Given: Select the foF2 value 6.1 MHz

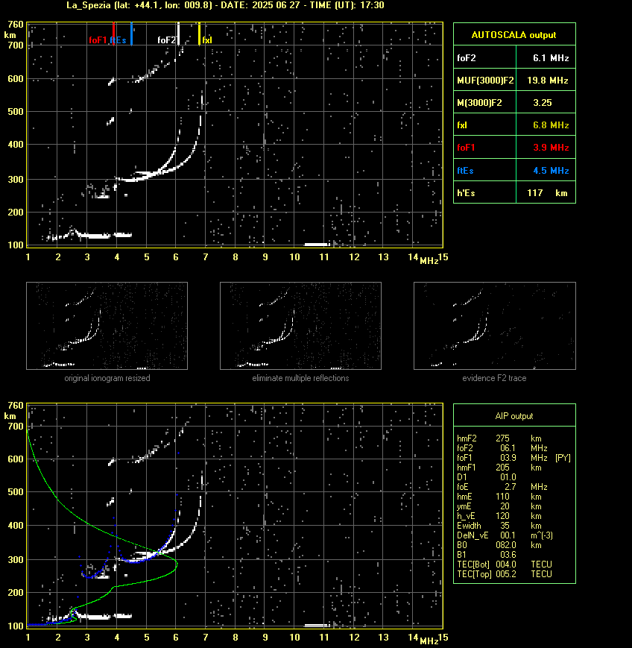Looking at the screenshot, I should click(551, 58).
